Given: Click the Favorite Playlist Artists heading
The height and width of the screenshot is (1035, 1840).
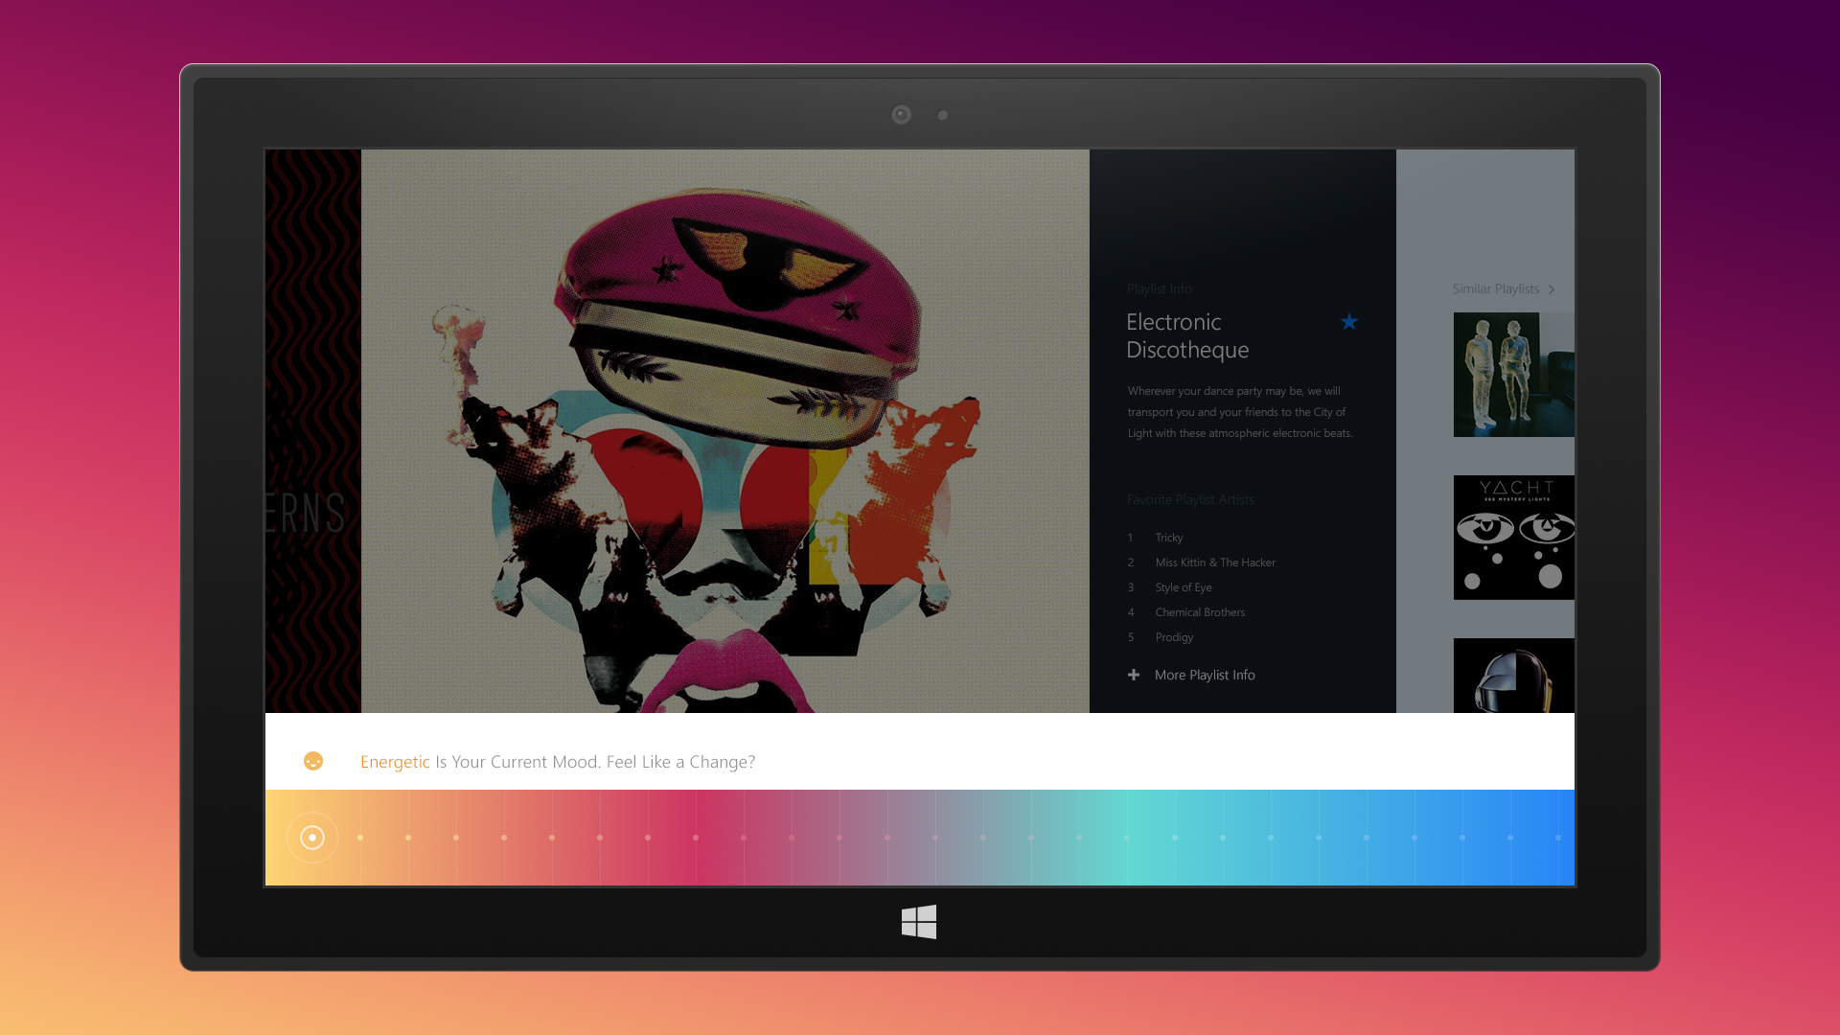Looking at the screenshot, I should click(1190, 499).
